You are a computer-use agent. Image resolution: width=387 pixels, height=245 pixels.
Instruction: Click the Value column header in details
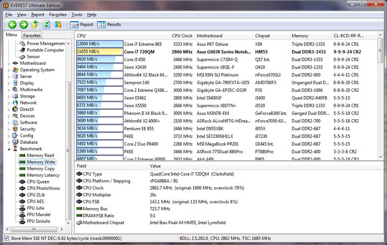(x=219, y=166)
